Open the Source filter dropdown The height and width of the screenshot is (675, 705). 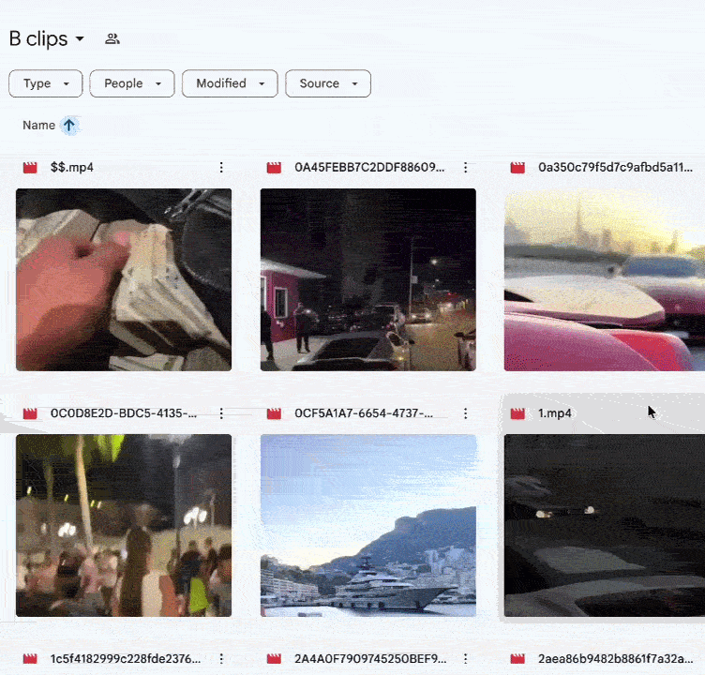coord(328,83)
